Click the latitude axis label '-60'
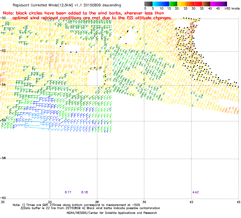The height and width of the screenshot is (218, 241). click(x=3, y=198)
